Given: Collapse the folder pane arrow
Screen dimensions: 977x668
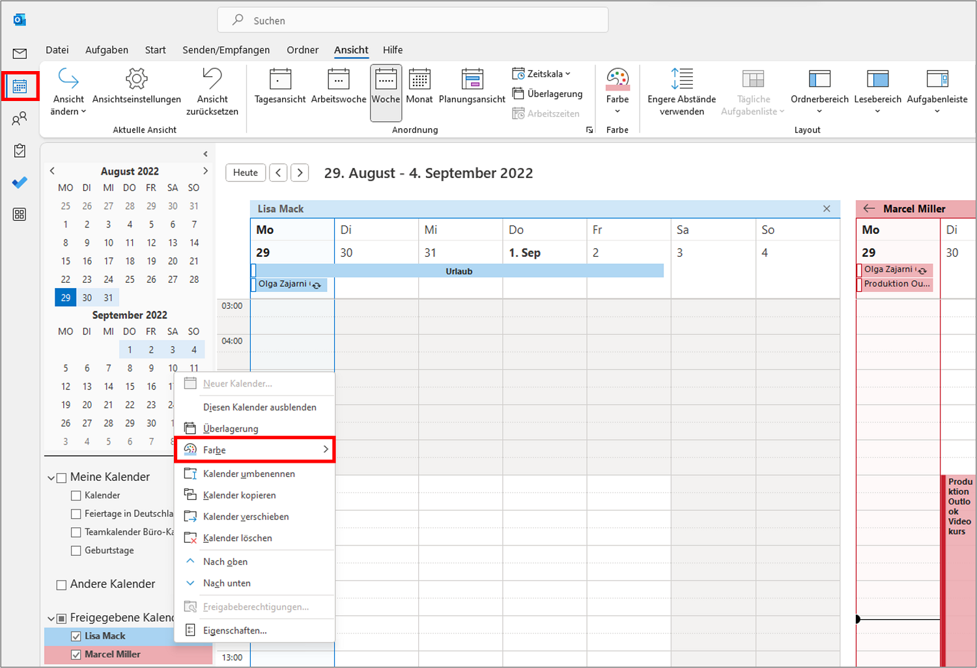Looking at the screenshot, I should (205, 154).
